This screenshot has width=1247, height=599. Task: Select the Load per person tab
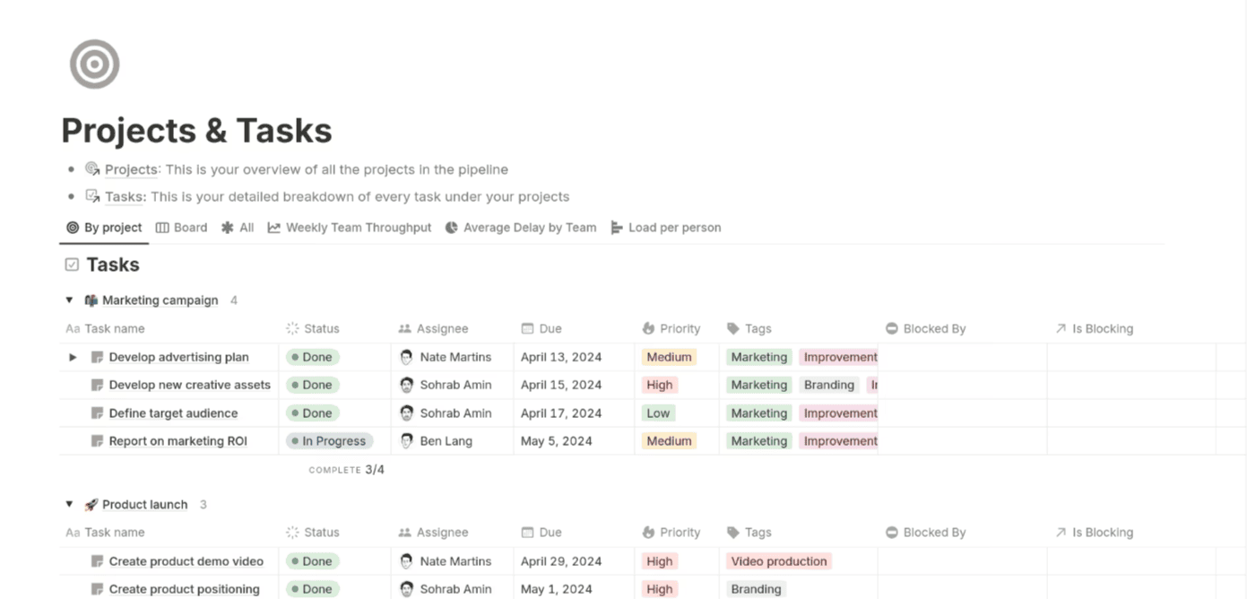[665, 228]
